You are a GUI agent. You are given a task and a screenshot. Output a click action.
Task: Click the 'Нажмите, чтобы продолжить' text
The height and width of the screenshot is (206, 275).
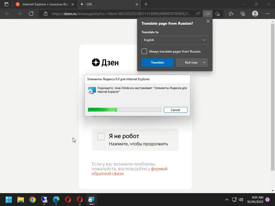click(x=138, y=144)
